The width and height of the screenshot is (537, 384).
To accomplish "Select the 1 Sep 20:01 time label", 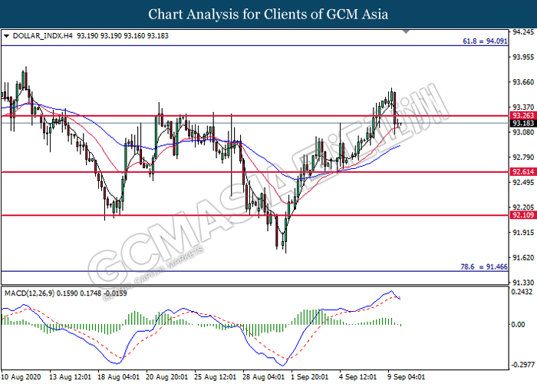I will tap(309, 377).
